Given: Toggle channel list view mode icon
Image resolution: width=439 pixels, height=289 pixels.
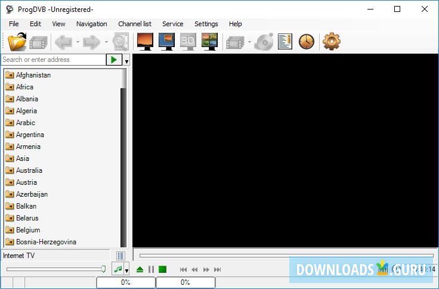Looking at the screenshot, I should coord(120,256).
